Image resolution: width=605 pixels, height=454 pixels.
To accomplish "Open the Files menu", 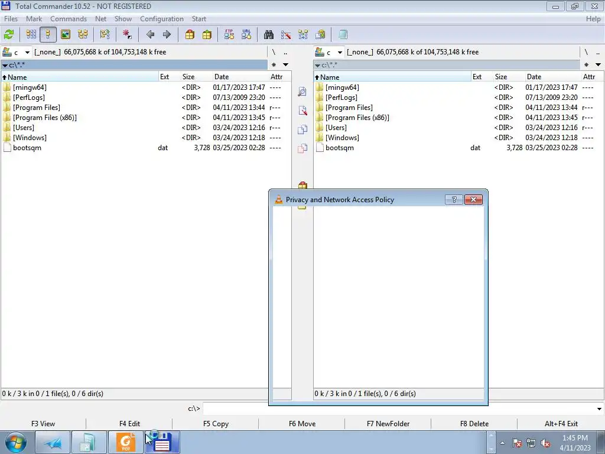I will [11, 18].
